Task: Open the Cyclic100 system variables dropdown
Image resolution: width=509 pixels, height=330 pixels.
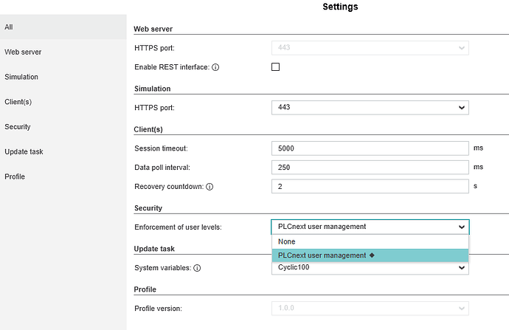Action: (x=370, y=268)
